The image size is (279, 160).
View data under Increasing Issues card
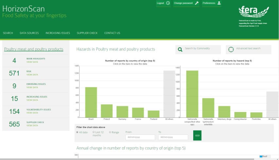click(x=32, y=100)
